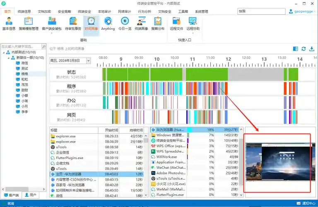Download the timeline data via download icon

311,49
